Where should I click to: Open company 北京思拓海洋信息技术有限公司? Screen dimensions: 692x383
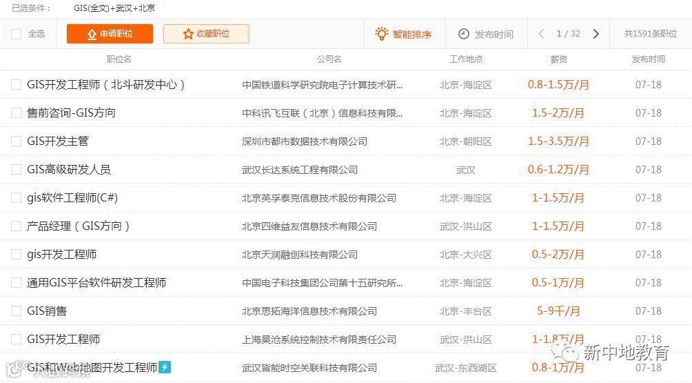click(309, 311)
